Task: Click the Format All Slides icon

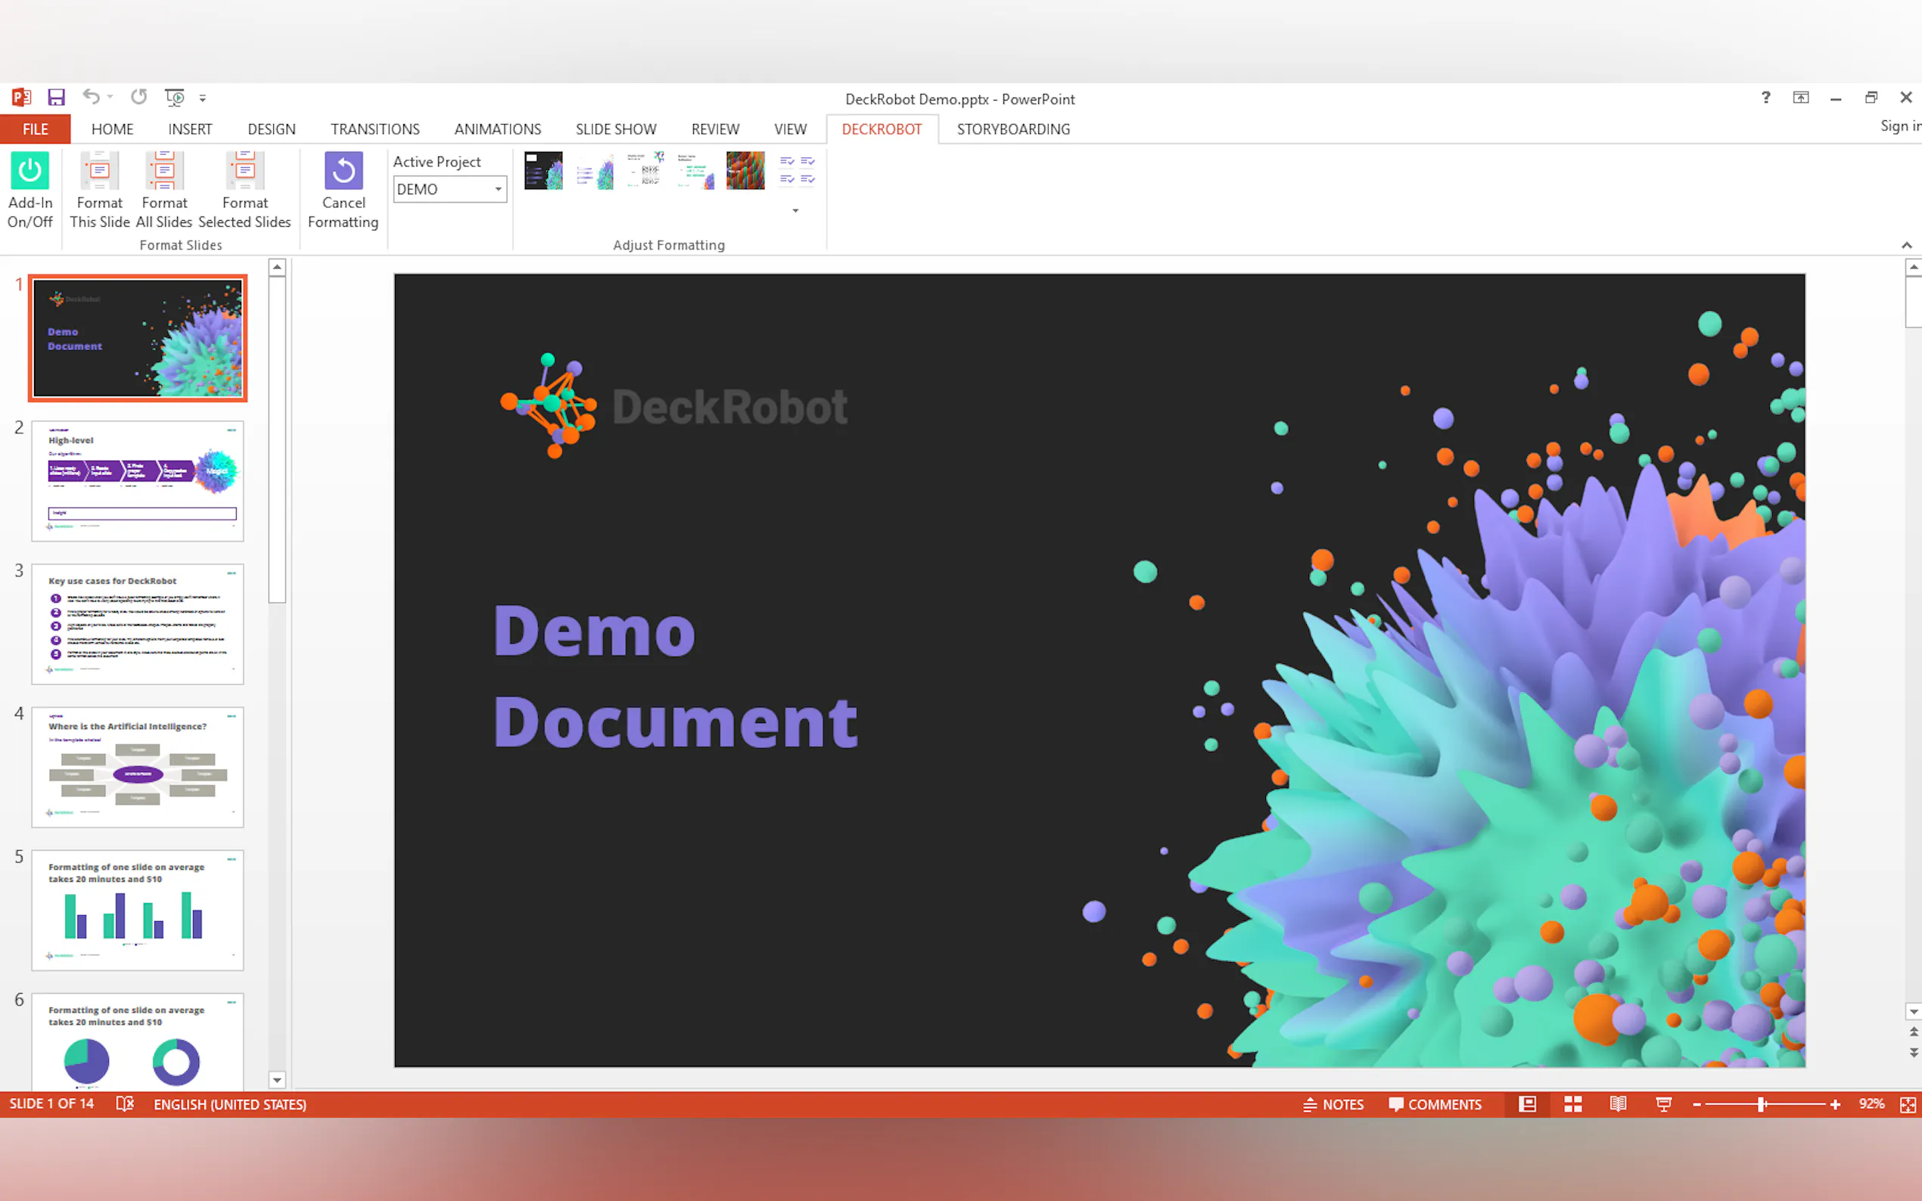Action: coord(163,172)
